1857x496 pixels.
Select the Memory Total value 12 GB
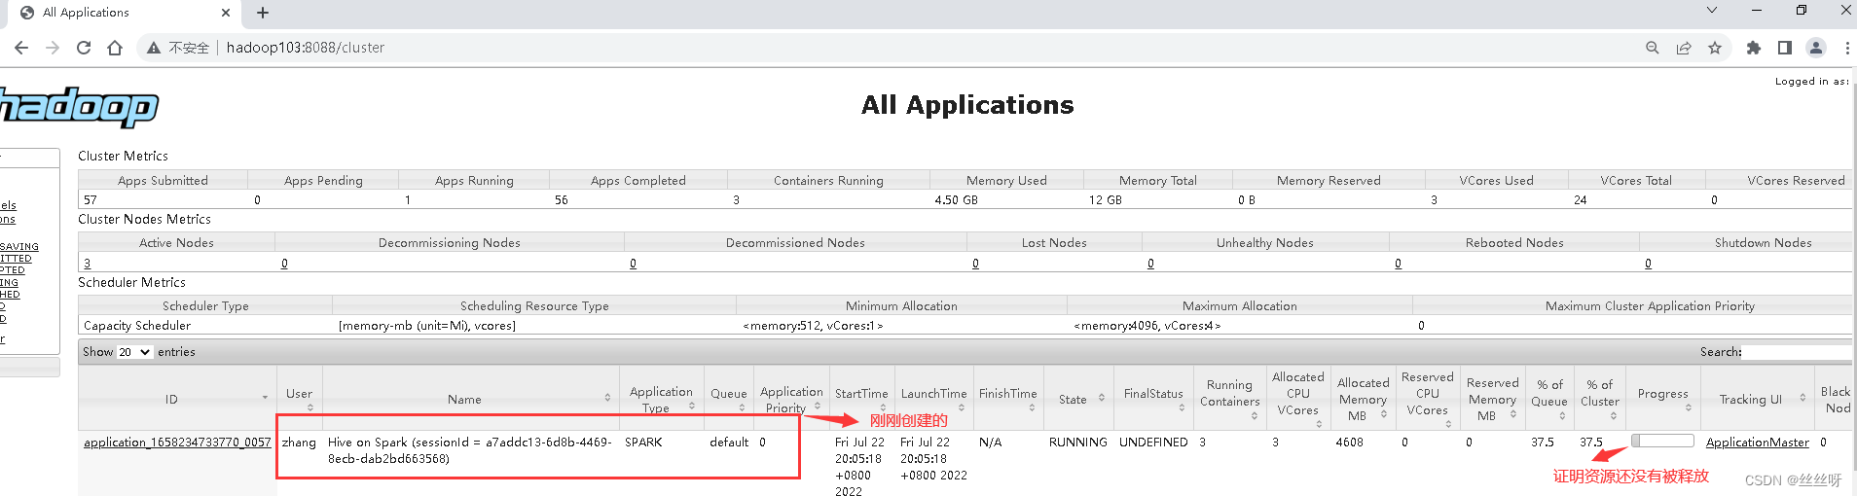pos(1105,200)
